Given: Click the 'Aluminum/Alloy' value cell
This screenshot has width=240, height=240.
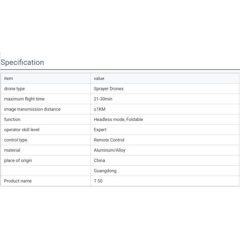Looking at the screenshot, I should (109, 150).
